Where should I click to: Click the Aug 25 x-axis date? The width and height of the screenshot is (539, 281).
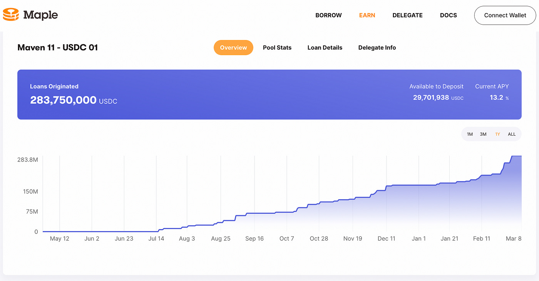221,239
